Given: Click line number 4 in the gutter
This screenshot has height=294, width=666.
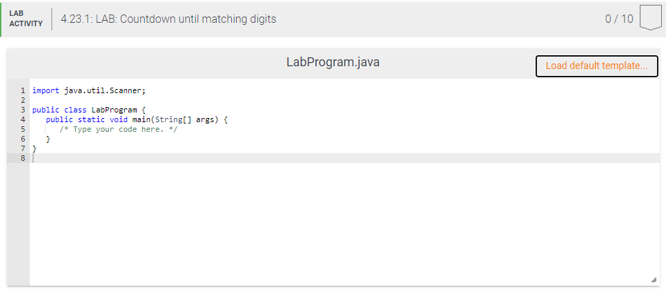Looking at the screenshot, I should pyautogui.click(x=23, y=119).
